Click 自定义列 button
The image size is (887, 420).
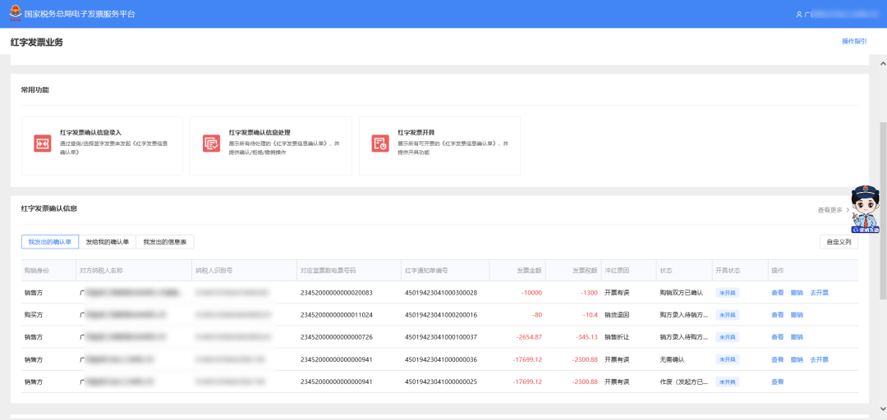pos(839,242)
